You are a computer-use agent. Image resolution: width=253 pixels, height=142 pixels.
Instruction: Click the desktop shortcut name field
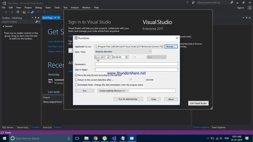[152, 91]
